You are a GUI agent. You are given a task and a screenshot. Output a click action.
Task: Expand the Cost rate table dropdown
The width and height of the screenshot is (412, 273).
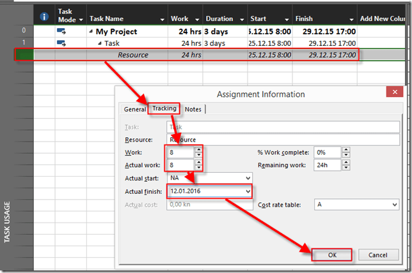pos(393,205)
